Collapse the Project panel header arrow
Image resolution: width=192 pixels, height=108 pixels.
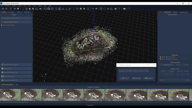coord(31,15)
